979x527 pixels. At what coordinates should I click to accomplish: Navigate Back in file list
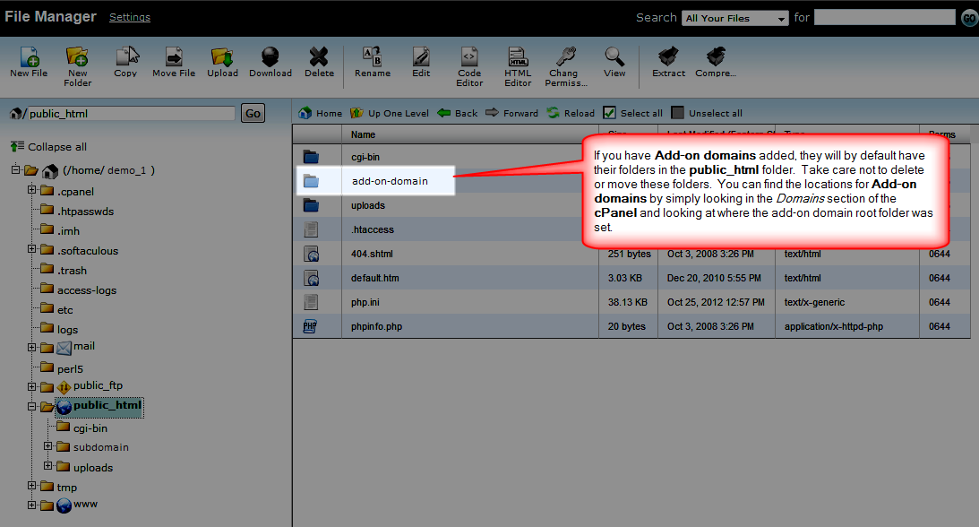[x=458, y=113]
